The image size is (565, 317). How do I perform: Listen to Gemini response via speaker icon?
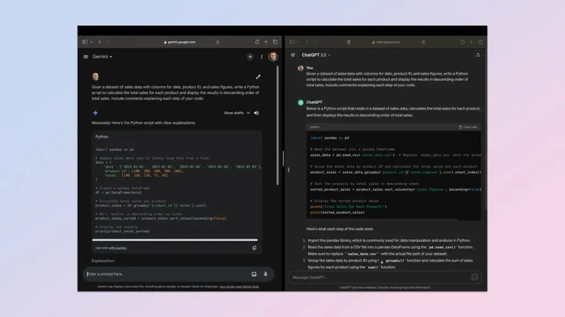tap(256, 113)
